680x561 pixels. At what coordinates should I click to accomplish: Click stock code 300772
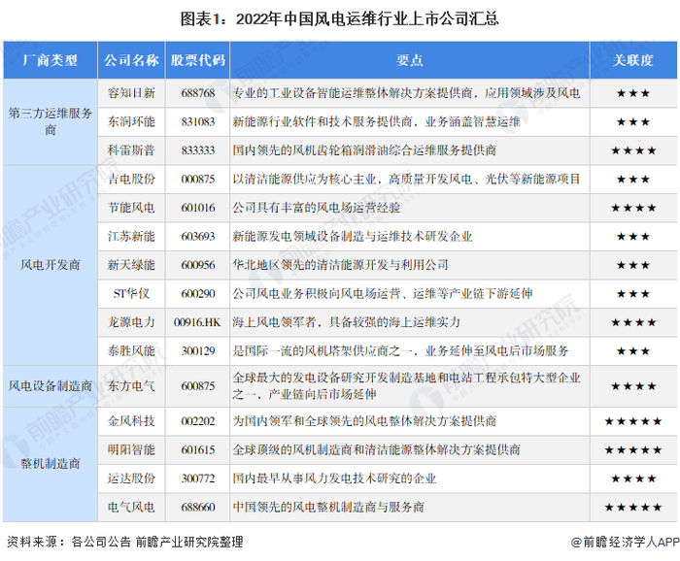tap(198, 478)
